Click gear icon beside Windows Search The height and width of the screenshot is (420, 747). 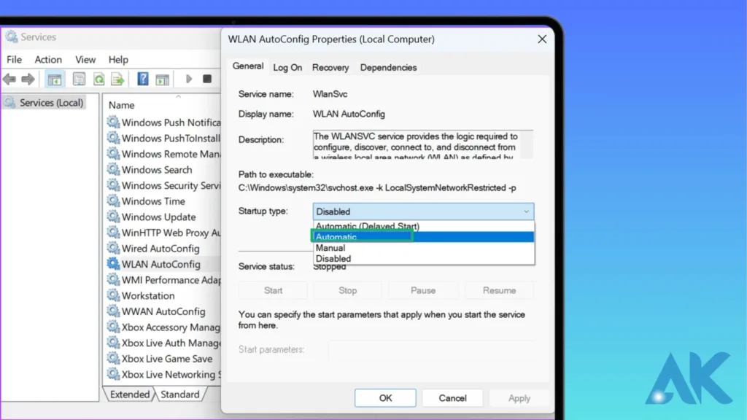113,169
